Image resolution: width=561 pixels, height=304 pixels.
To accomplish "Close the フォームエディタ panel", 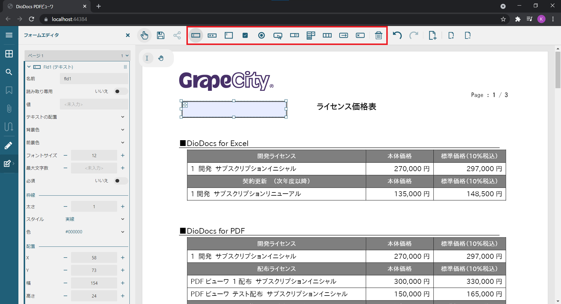I will click(128, 35).
